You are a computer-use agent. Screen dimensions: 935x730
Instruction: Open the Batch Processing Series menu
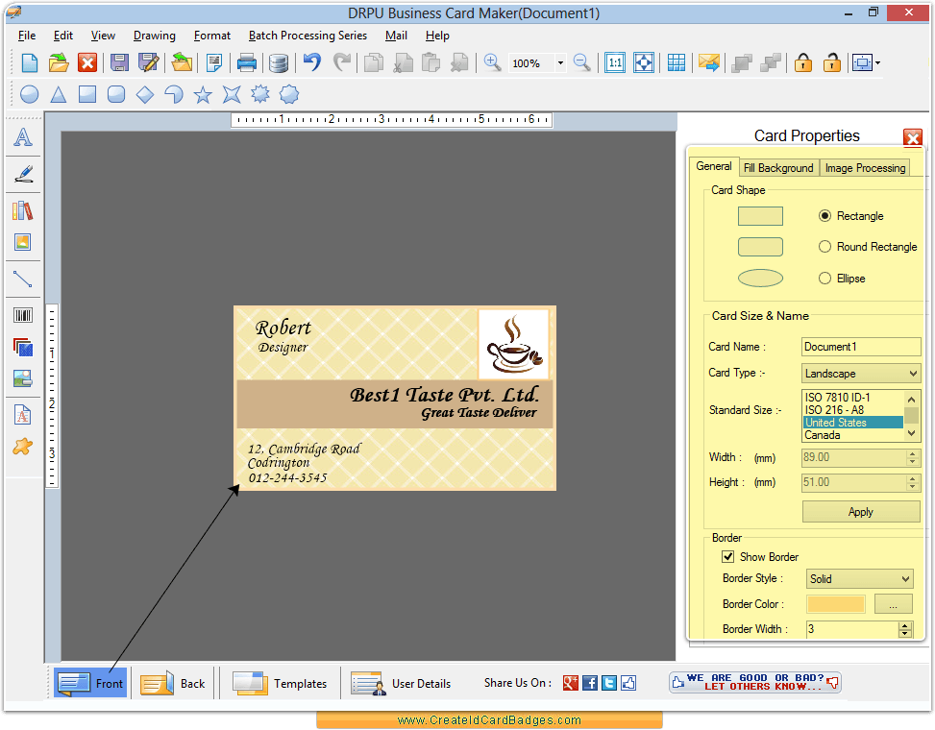point(308,36)
